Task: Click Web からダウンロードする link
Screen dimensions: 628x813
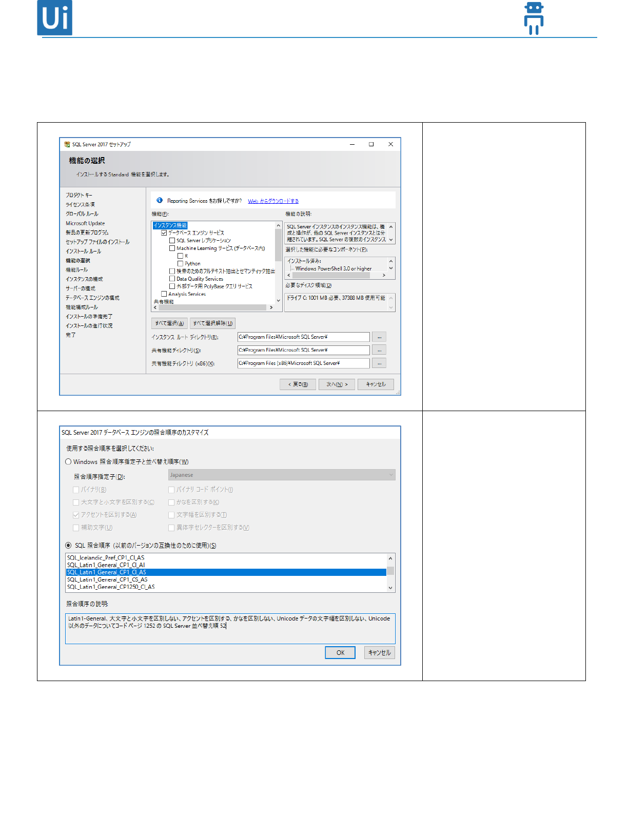Action: 273,201
